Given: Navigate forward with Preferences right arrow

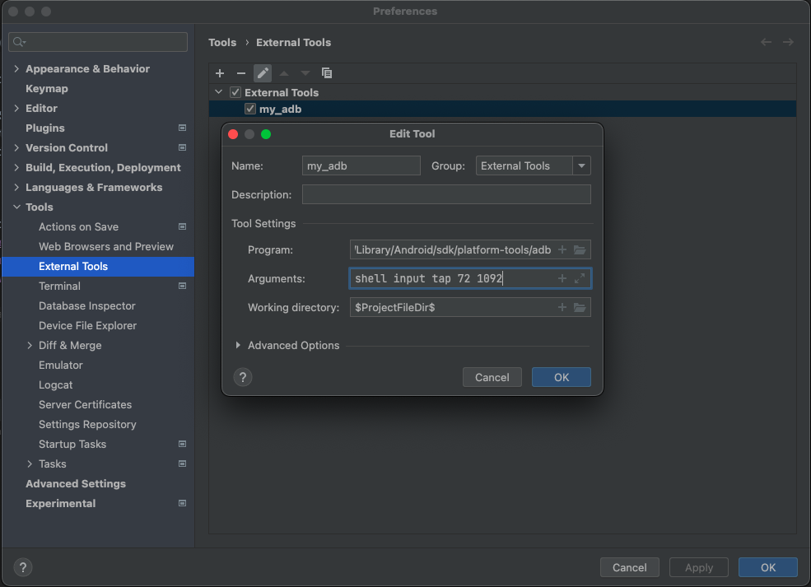Looking at the screenshot, I should click(788, 42).
